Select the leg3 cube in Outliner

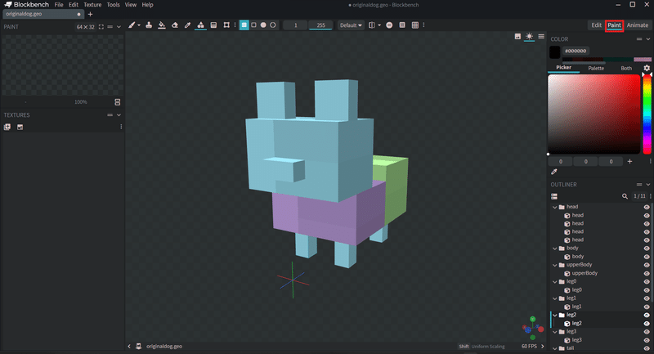576,340
